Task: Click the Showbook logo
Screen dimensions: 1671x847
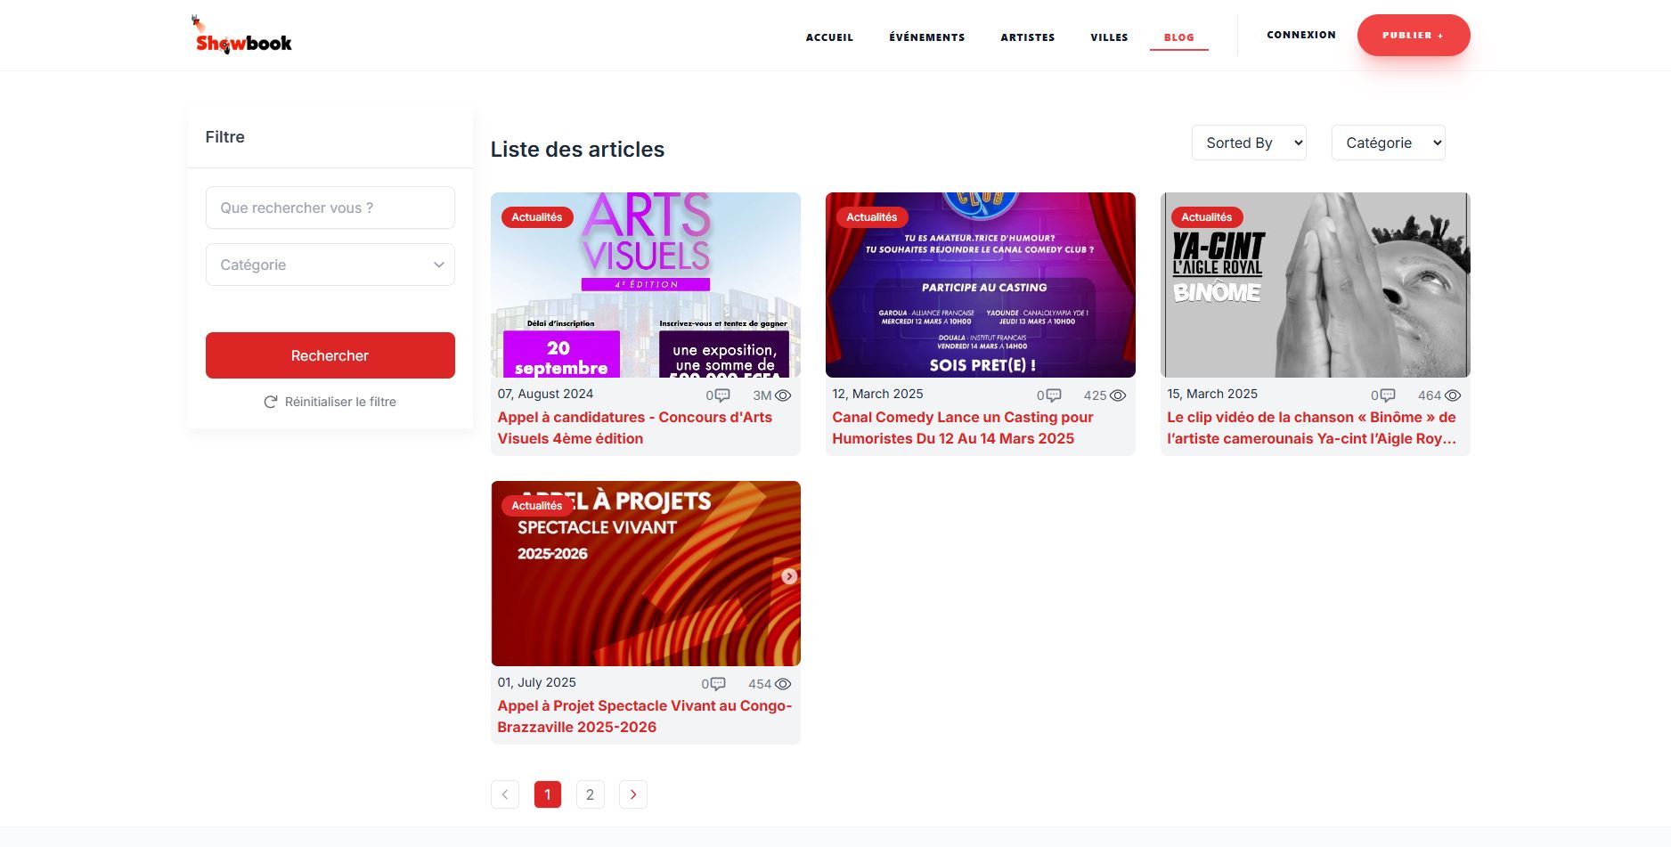Action: click(243, 36)
